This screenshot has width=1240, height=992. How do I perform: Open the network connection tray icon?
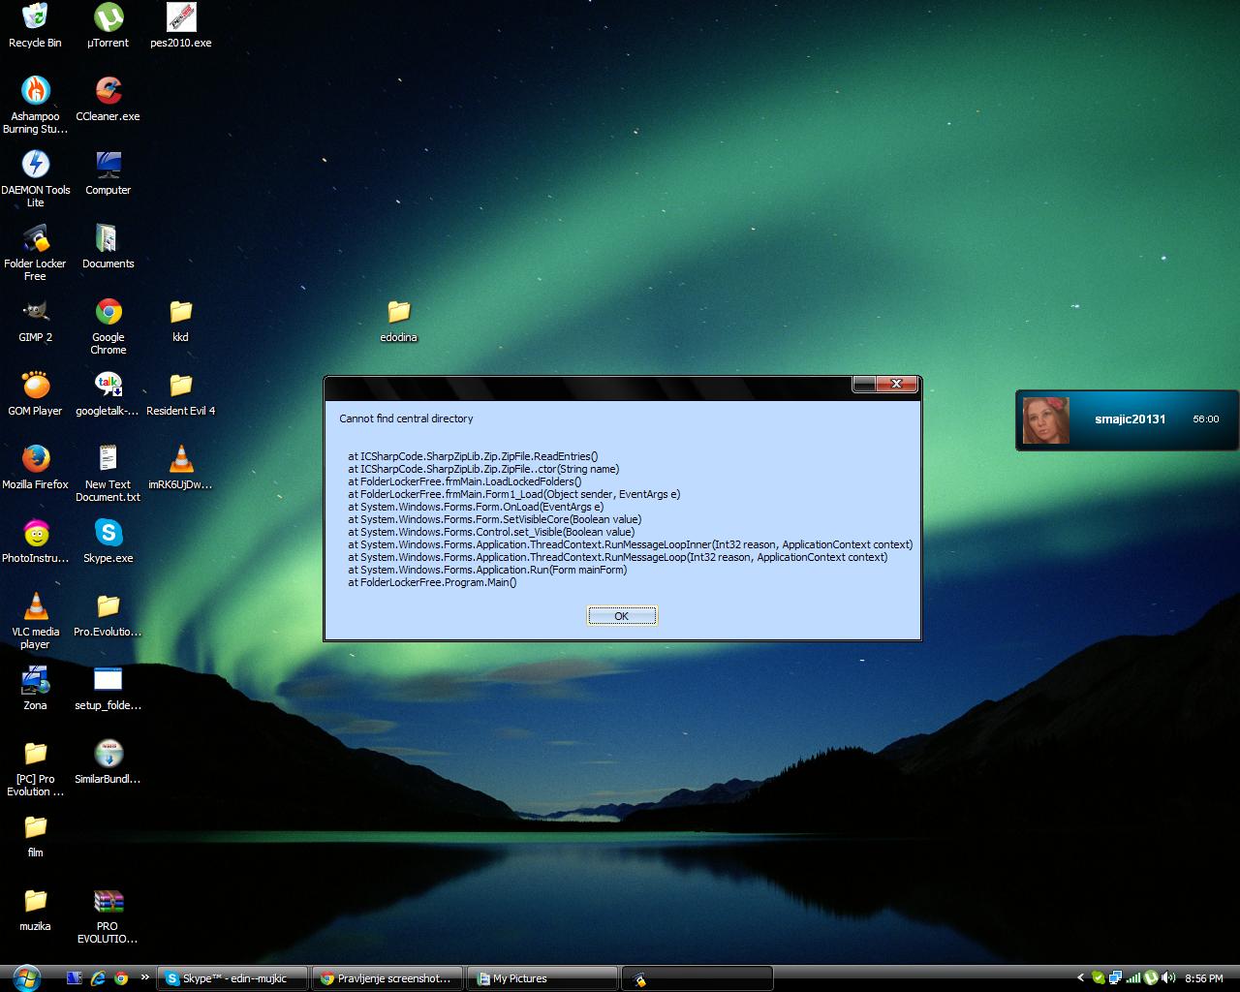pos(1116,978)
